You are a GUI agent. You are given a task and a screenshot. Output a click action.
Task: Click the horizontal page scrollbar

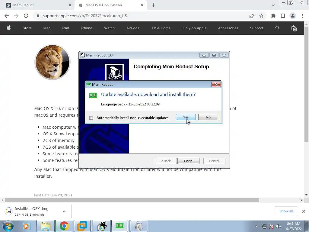click(132, 200)
